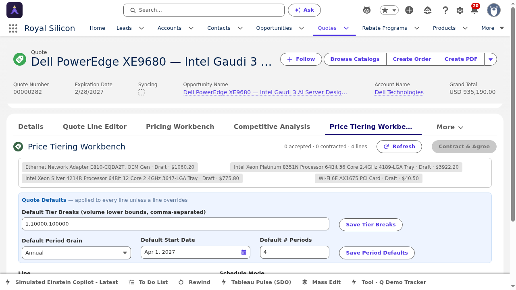Open more quote actions dropdown arrow

[x=491, y=59]
